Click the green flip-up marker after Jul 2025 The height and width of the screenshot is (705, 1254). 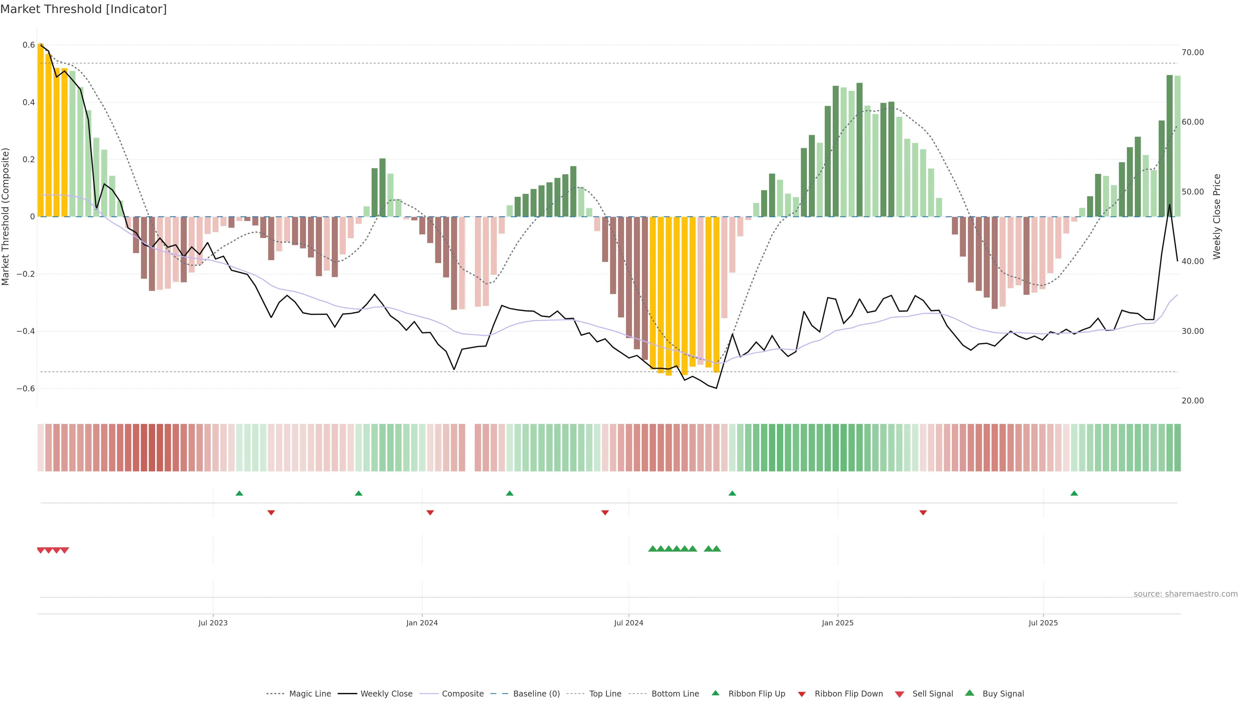point(1074,493)
